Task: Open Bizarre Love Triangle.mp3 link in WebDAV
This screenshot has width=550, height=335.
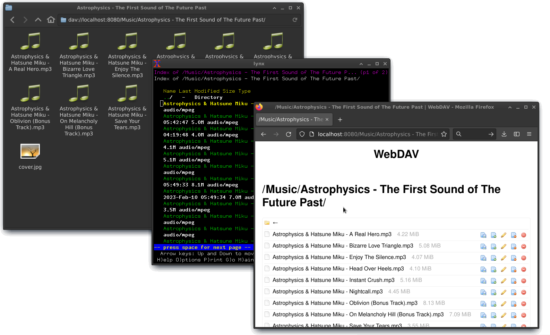Action: (343, 246)
